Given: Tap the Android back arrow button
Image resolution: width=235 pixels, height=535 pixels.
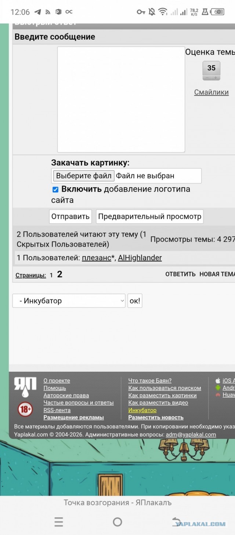Looking at the screenshot, I should click(177, 522).
